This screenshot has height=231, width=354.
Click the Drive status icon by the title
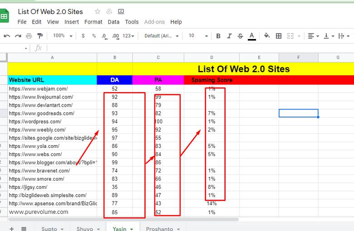coord(109,11)
